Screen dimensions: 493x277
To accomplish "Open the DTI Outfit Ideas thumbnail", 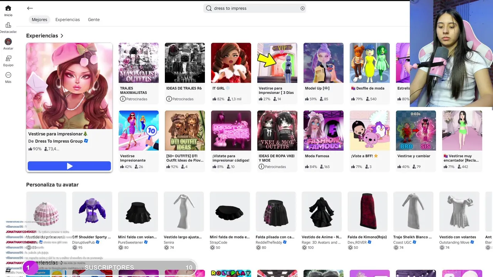I will click(185, 130).
